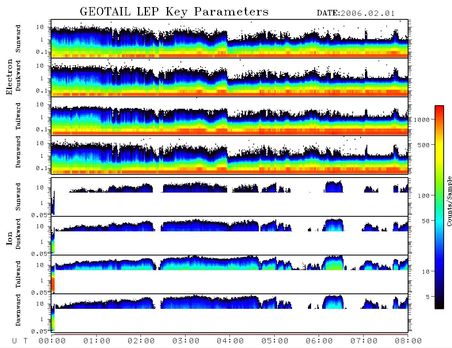Click the "GEOTAIL LEP Key Parameters" title
Image resolution: width=452 pixels, height=348 pixels.
(174, 12)
